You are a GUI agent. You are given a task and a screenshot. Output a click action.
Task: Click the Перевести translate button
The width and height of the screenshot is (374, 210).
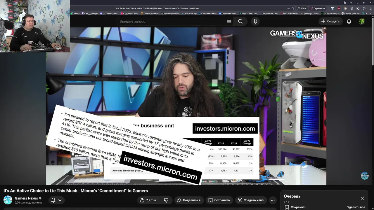point(318,8)
